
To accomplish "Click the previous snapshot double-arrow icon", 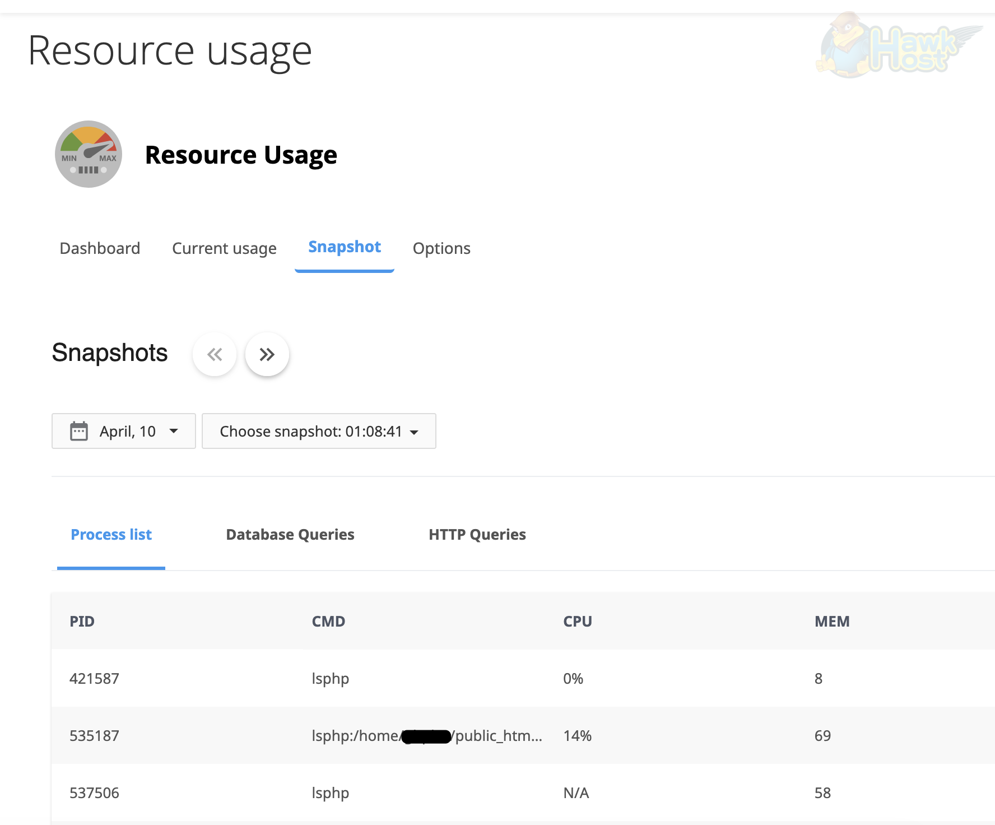I will pyautogui.click(x=214, y=354).
